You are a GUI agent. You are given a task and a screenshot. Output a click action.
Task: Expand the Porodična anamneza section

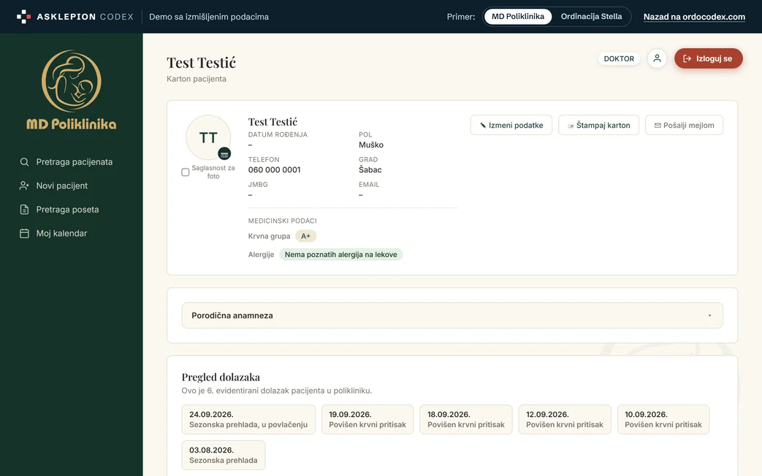tap(452, 315)
